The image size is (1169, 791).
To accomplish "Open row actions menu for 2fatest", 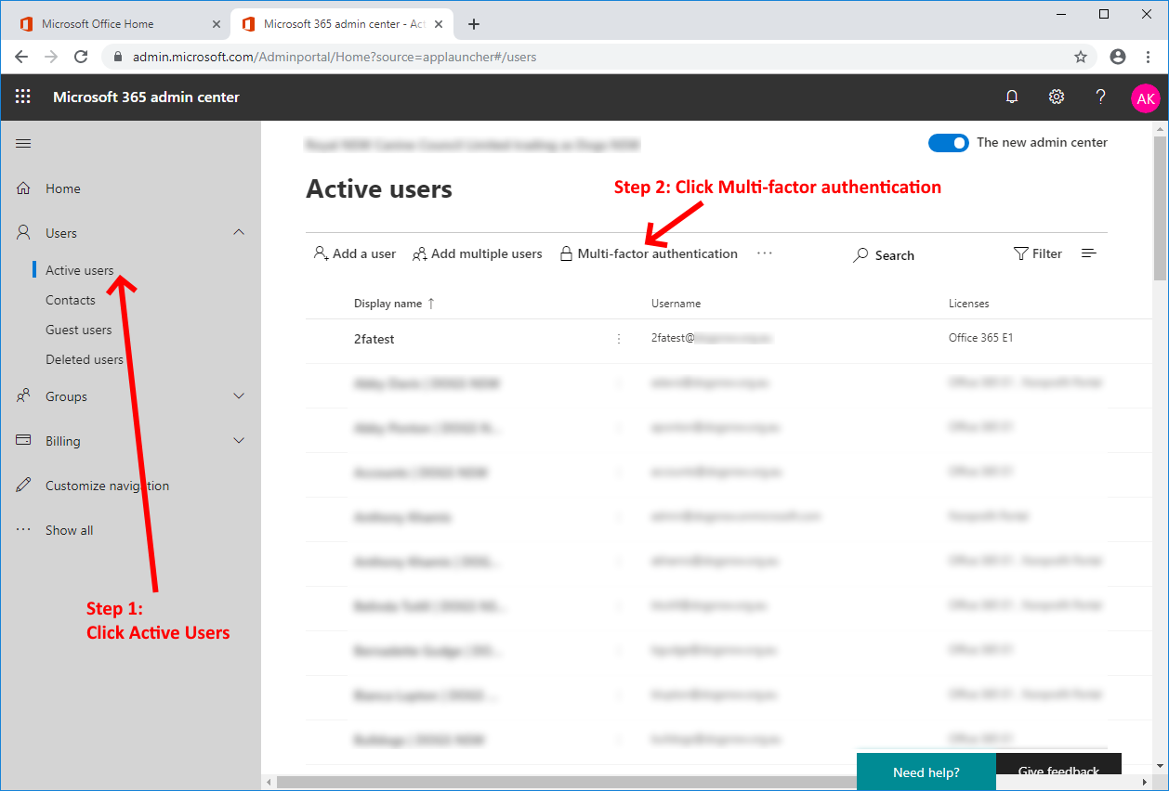I will tap(619, 339).
